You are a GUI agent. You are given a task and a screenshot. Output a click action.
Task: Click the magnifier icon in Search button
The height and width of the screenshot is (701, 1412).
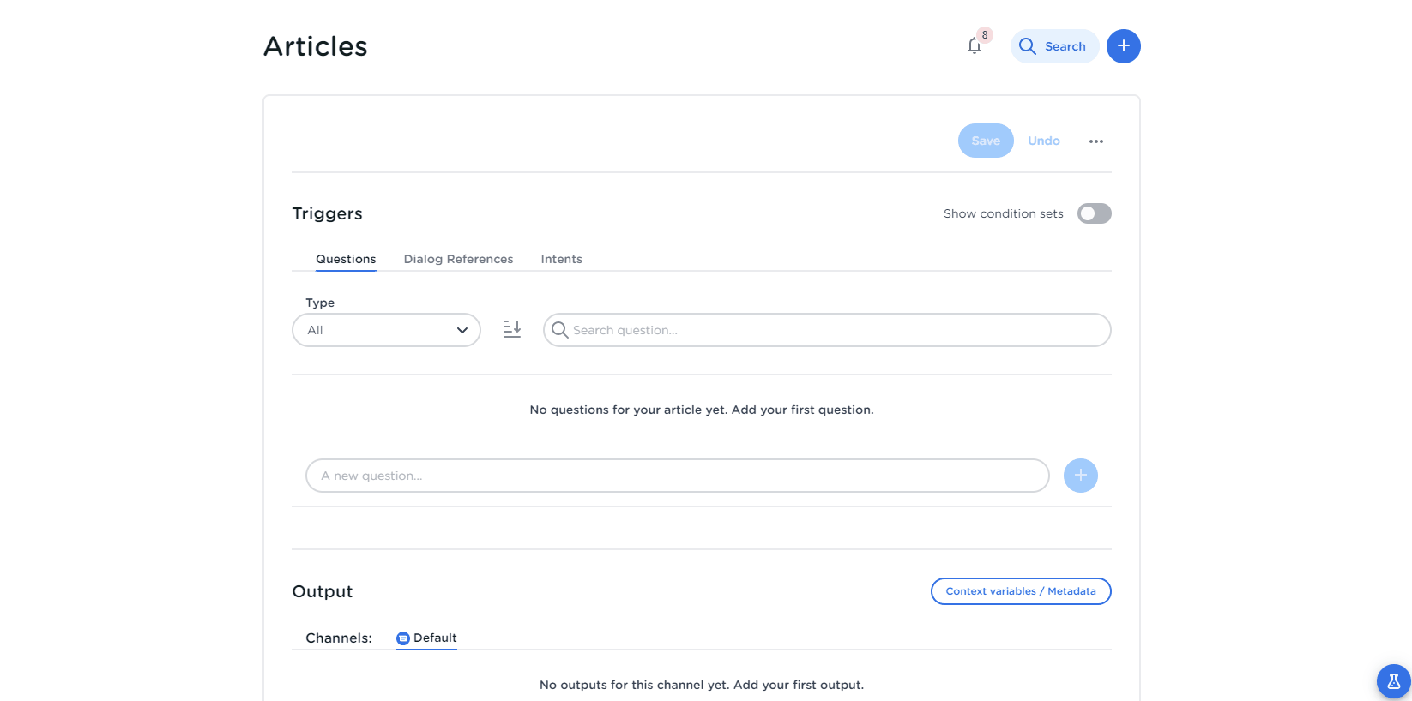[x=1027, y=46]
